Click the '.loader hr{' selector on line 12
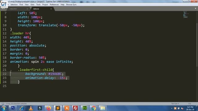Screen dimensions: 198x111 tap(21, 33)
